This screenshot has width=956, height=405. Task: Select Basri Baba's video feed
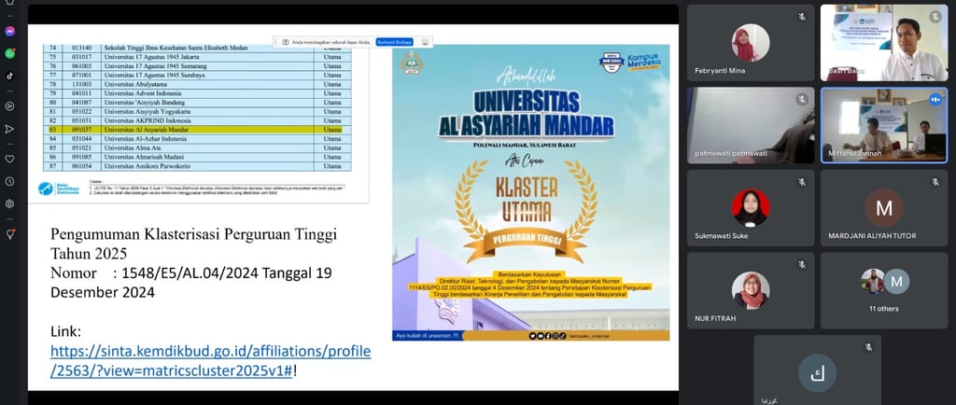(884, 43)
